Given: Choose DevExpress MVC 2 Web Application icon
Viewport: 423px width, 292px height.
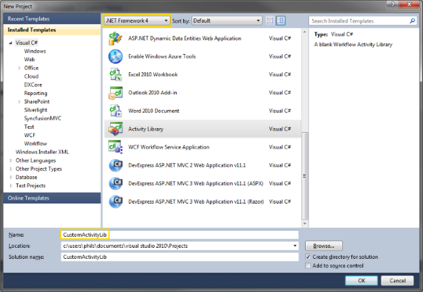Looking at the screenshot, I should 115,165.
